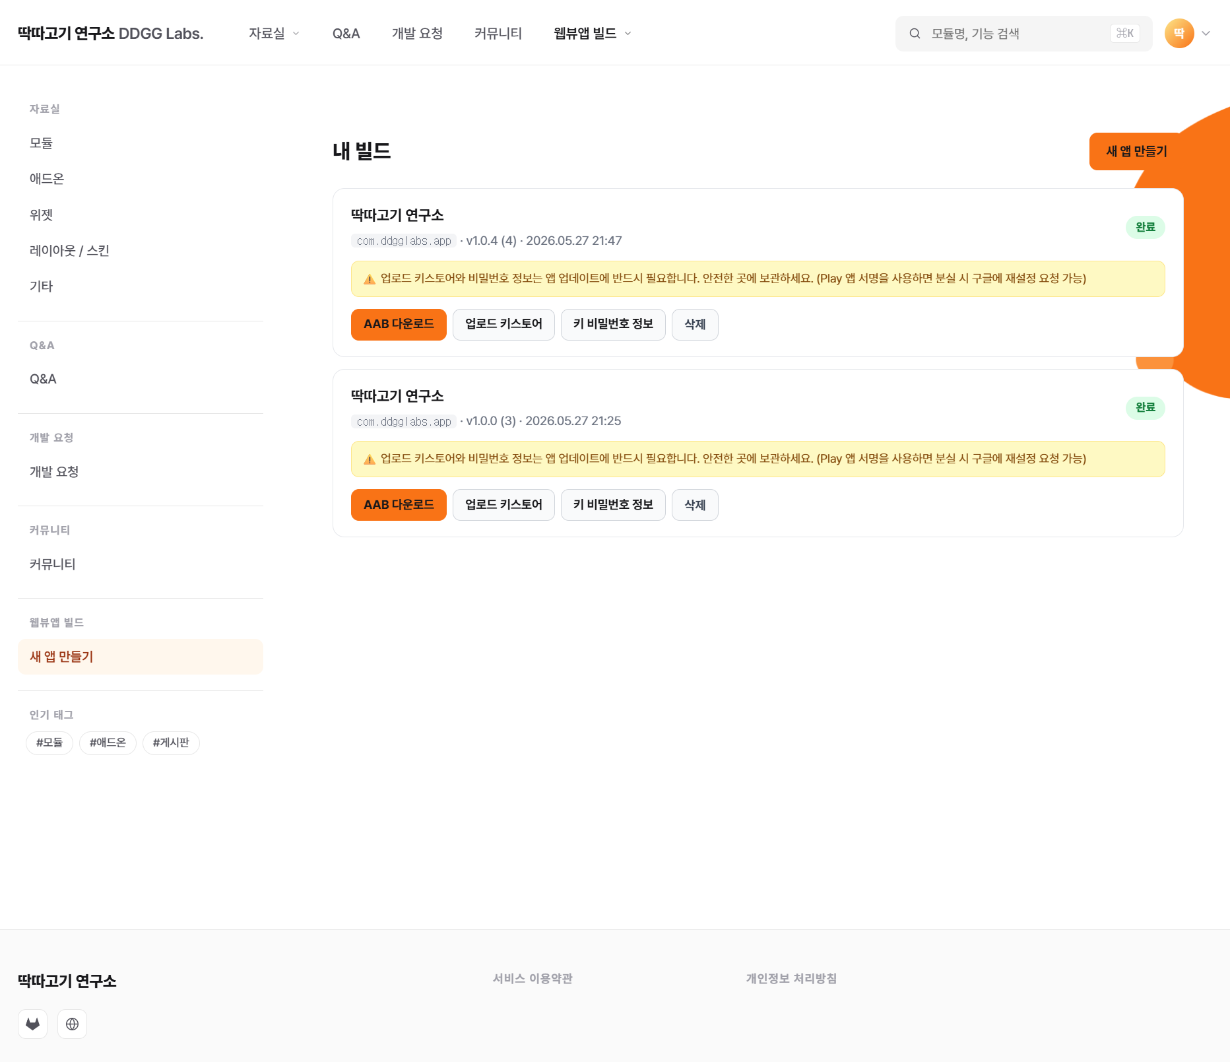Open the globe website icon in footer

coord(72,1024)
